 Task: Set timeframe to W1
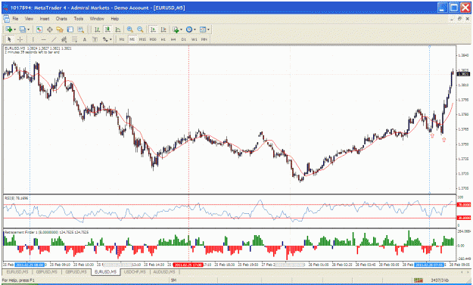click(194, 39)
